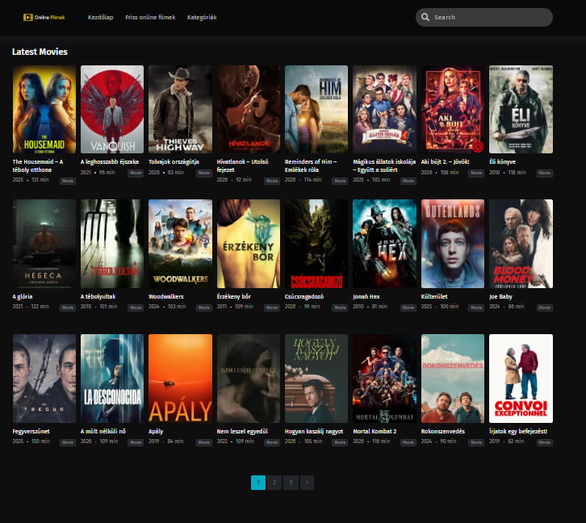Click the Külterület title link
This screenshot has width=586, height=523.
click(x=434, y=297)
